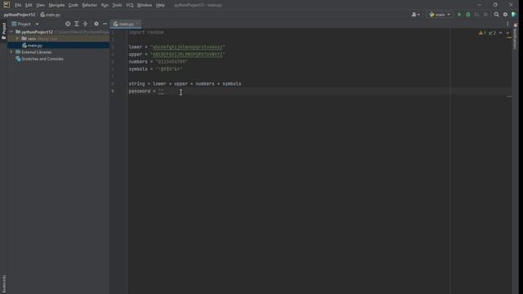Collapse the pythonProject12 root folder
This screenshot has height=294, width=523.
point(11,32)
